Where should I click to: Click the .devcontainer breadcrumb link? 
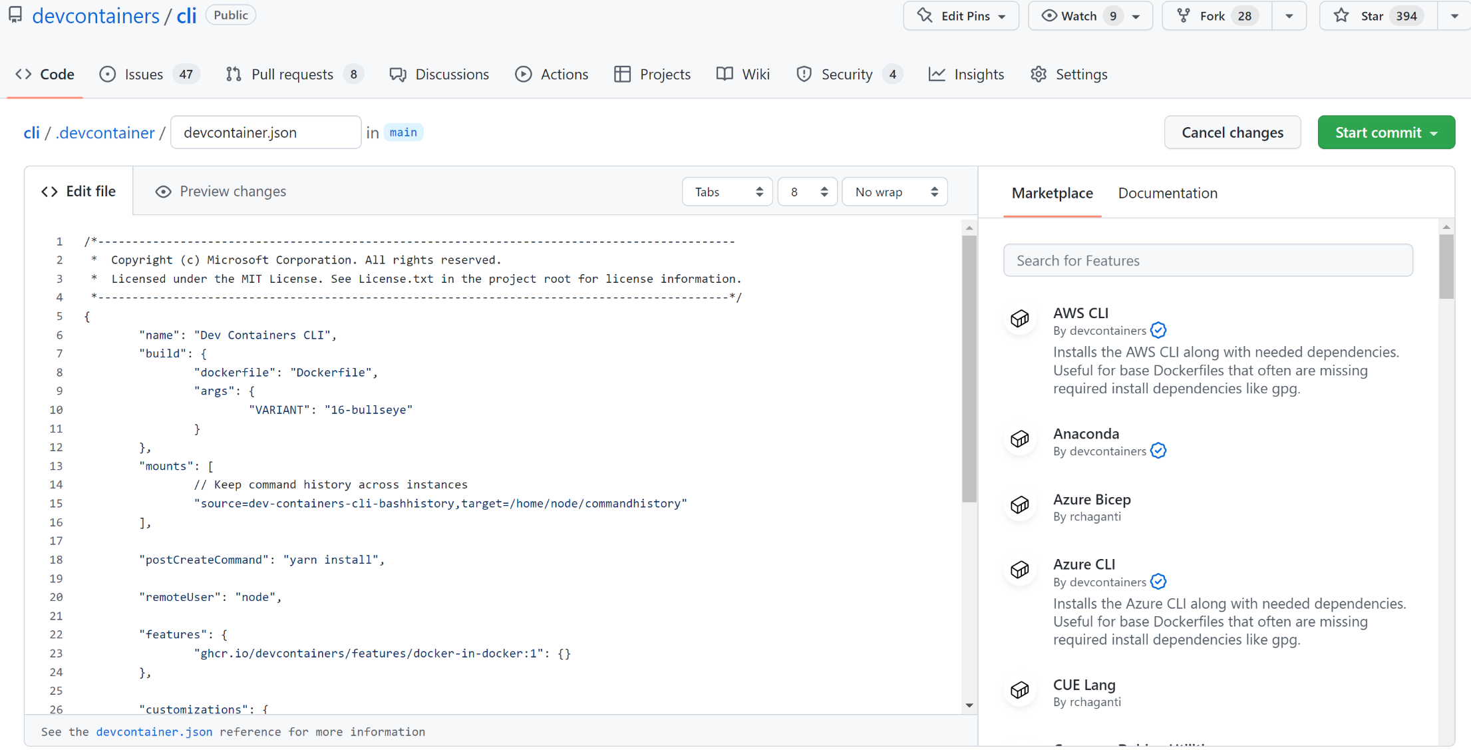click(104, 132)
